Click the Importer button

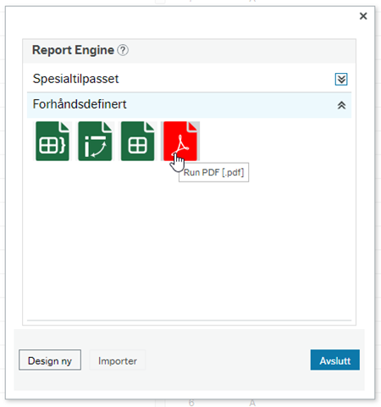click(x=118, y=360)
